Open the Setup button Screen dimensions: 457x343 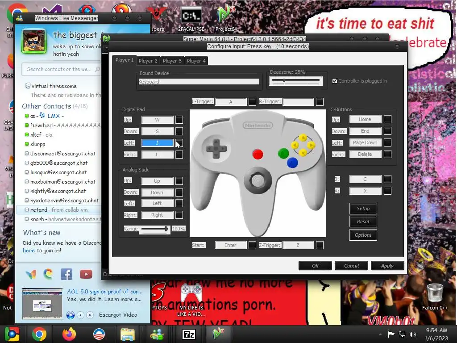pyautogui.click(x=363, y=209)
